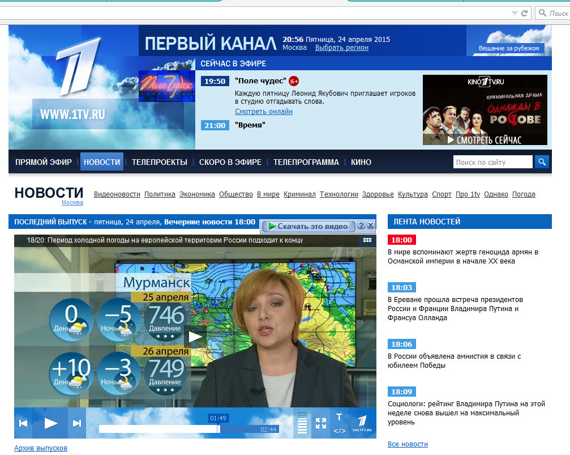
Task: Open 'В мире' news category
Action: (268, 194)
